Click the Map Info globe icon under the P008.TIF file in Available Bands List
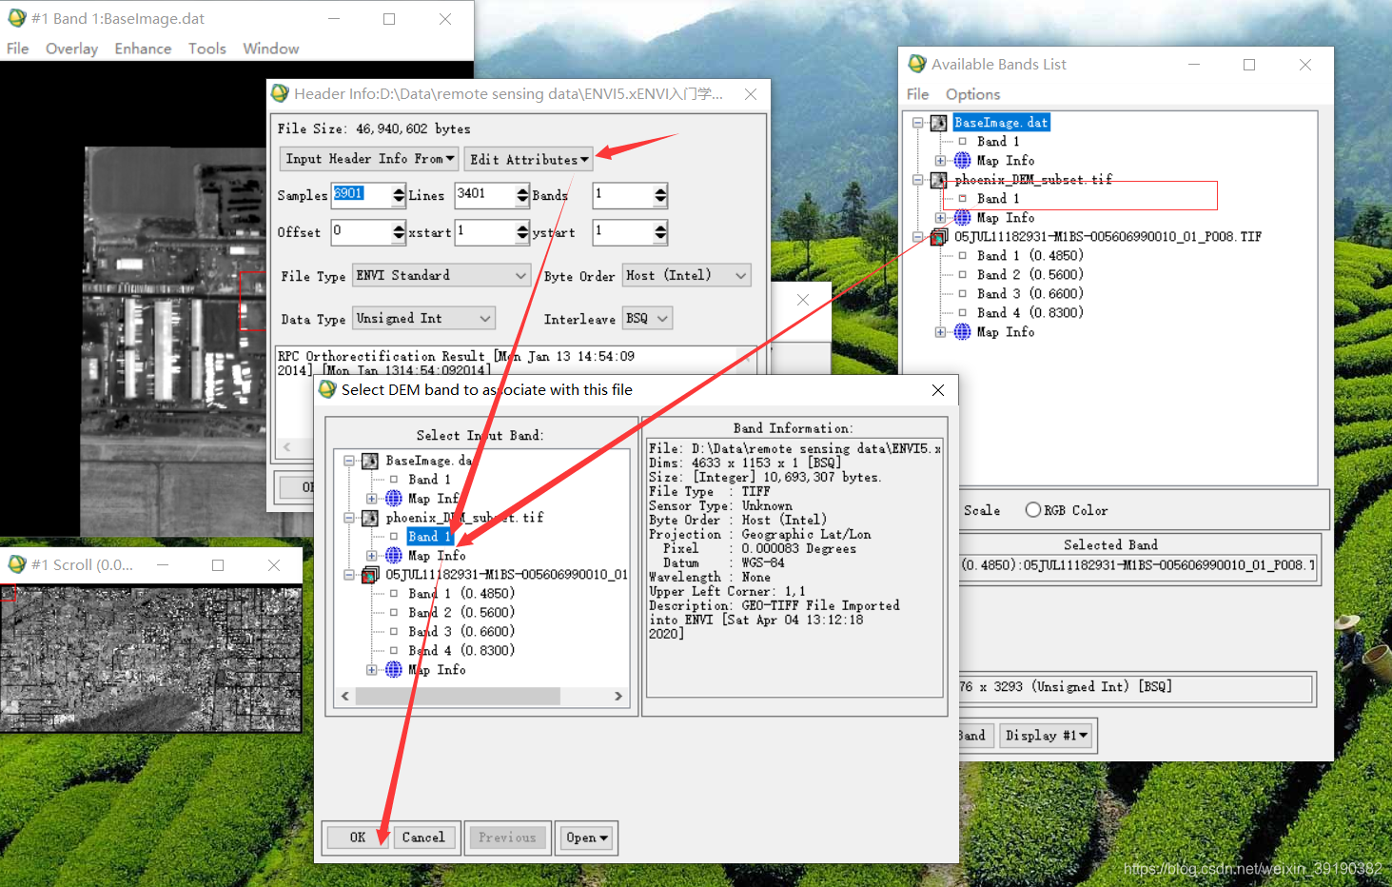Viewport: 1392px width, 887px height. coord(963,331)
